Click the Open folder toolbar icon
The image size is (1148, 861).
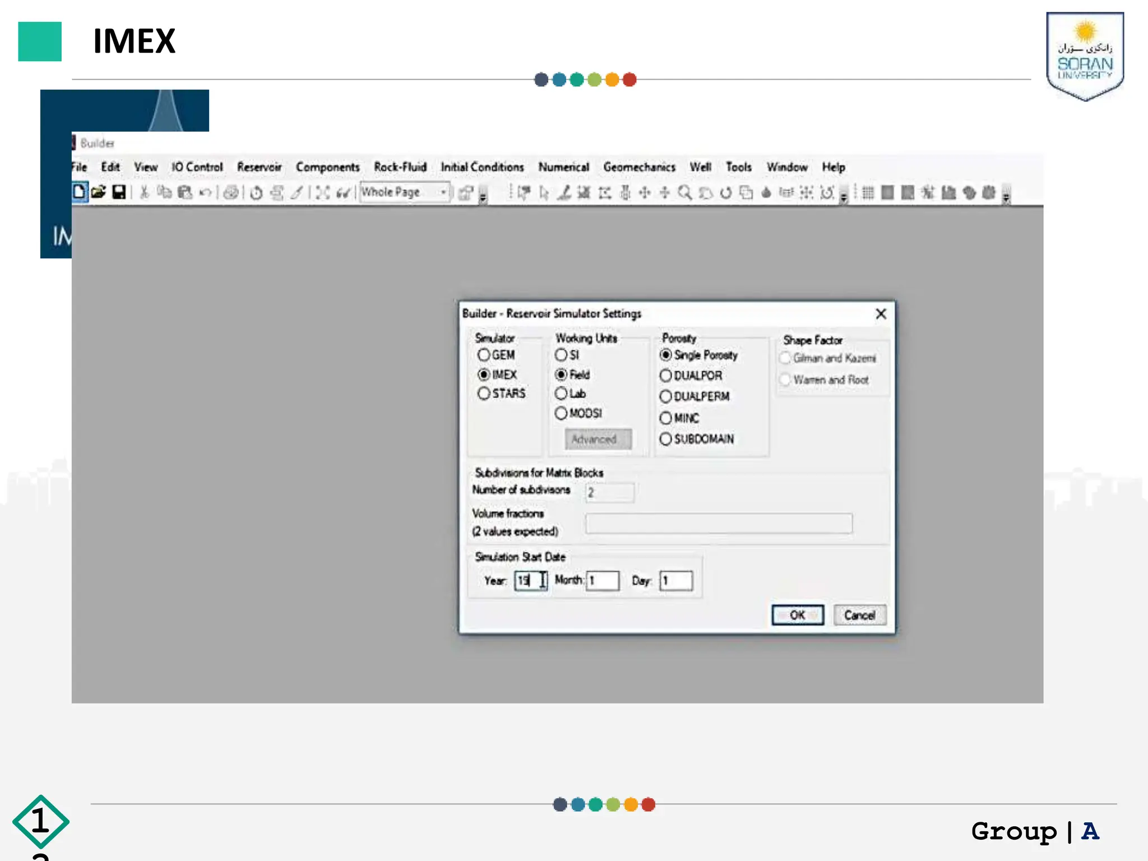99,192
